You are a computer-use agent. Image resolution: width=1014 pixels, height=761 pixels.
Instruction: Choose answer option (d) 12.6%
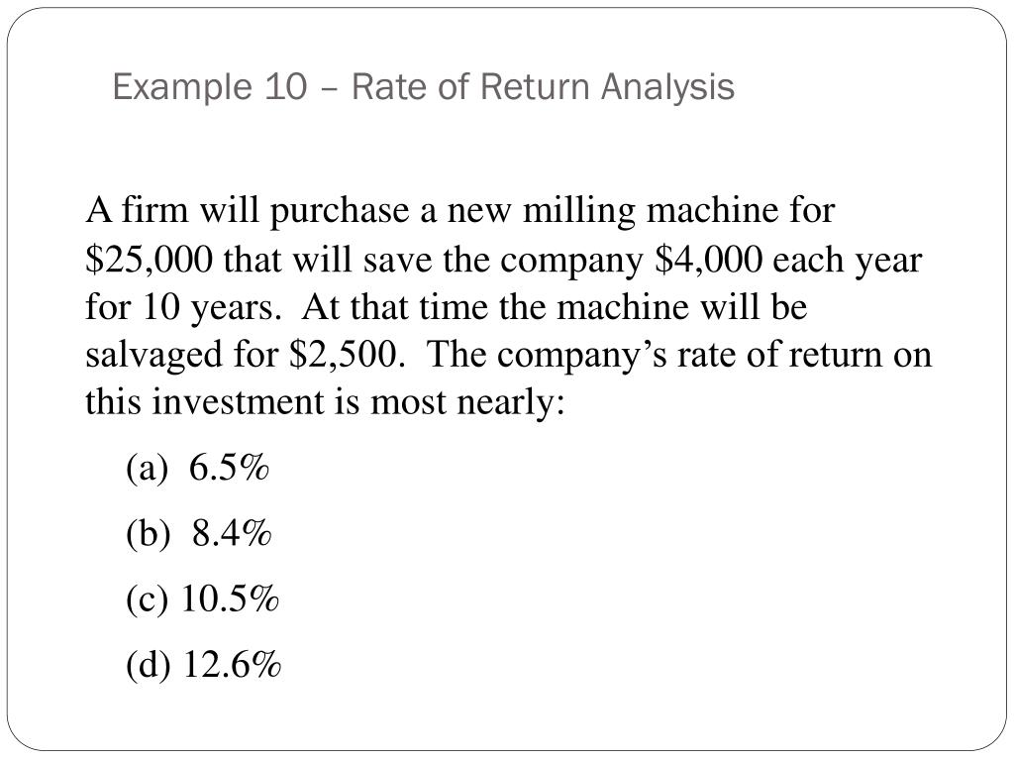point(204,665)
